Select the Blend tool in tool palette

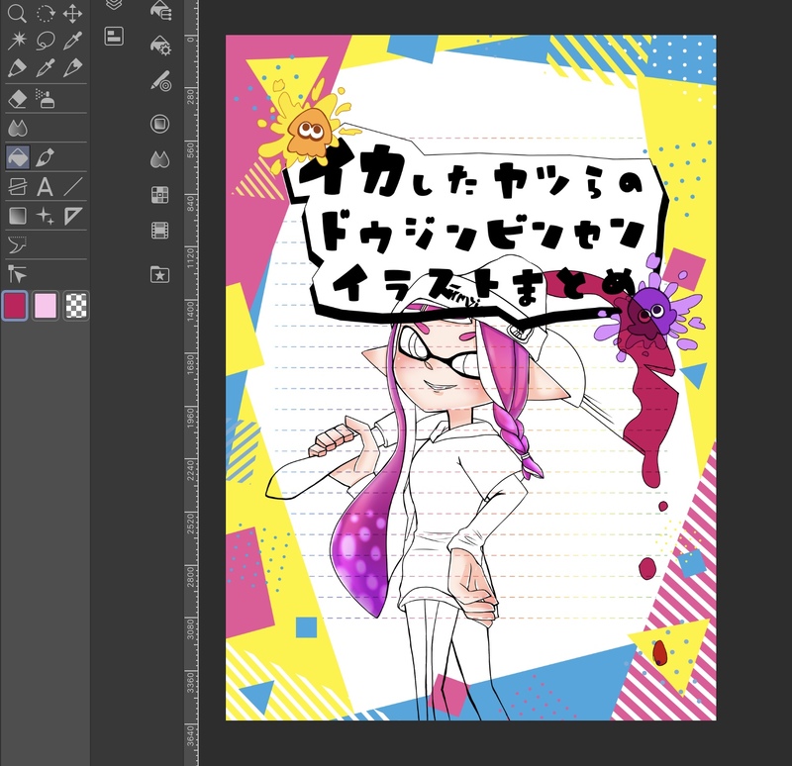tap(17, 129)
